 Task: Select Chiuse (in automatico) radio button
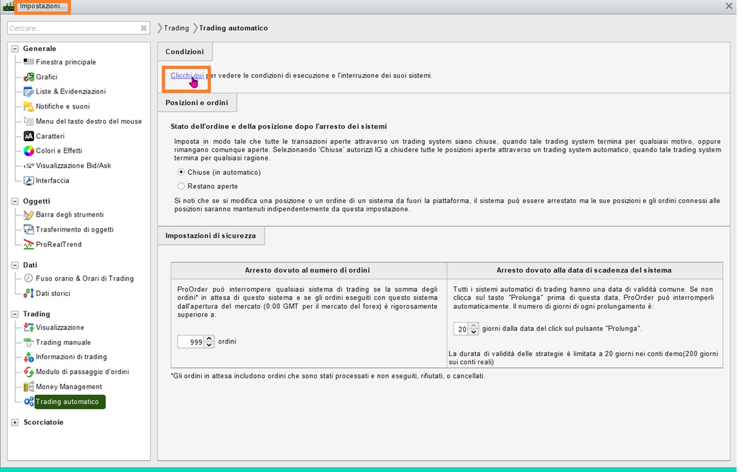coord(181,172)
